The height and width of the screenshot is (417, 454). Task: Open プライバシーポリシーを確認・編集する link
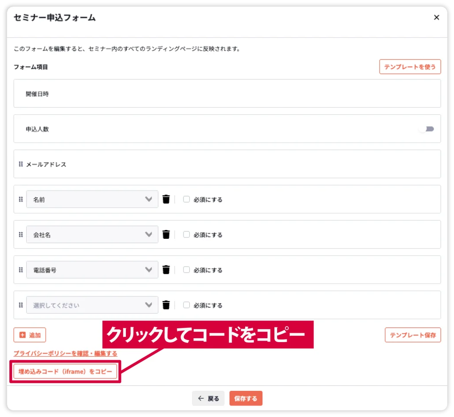coord(65,353)
